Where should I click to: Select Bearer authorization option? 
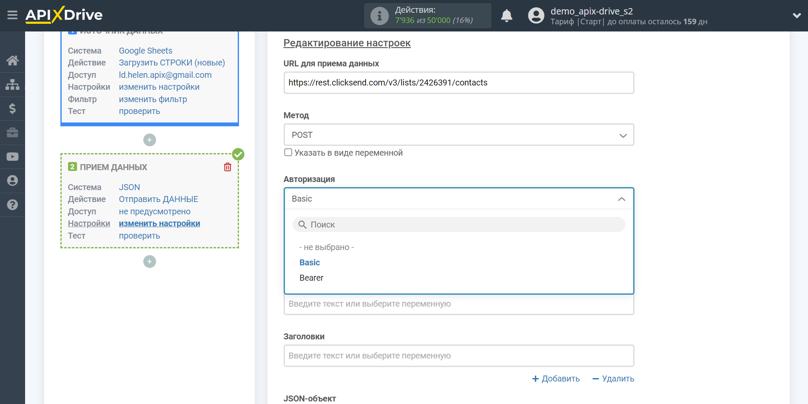pyautogui.click(x=311, y=278)
